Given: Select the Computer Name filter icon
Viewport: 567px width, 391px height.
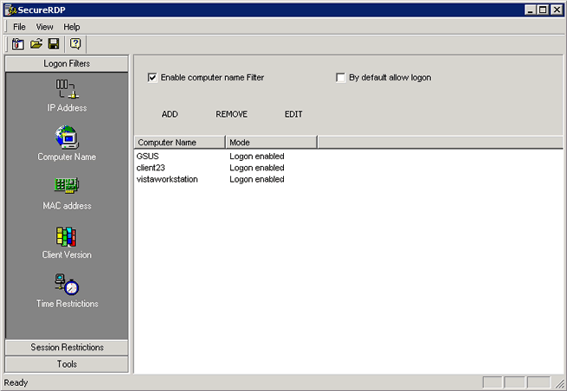Looking at the screenshot, I should (67, 138).
